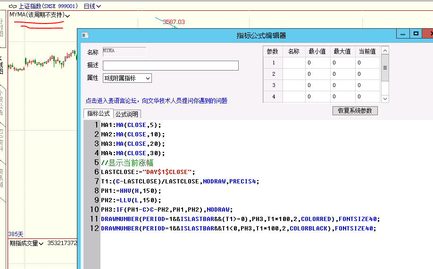This screenshot has height=269, width=433.
Task: Click the formula editor window icon
Action: [x=85, y=35]
